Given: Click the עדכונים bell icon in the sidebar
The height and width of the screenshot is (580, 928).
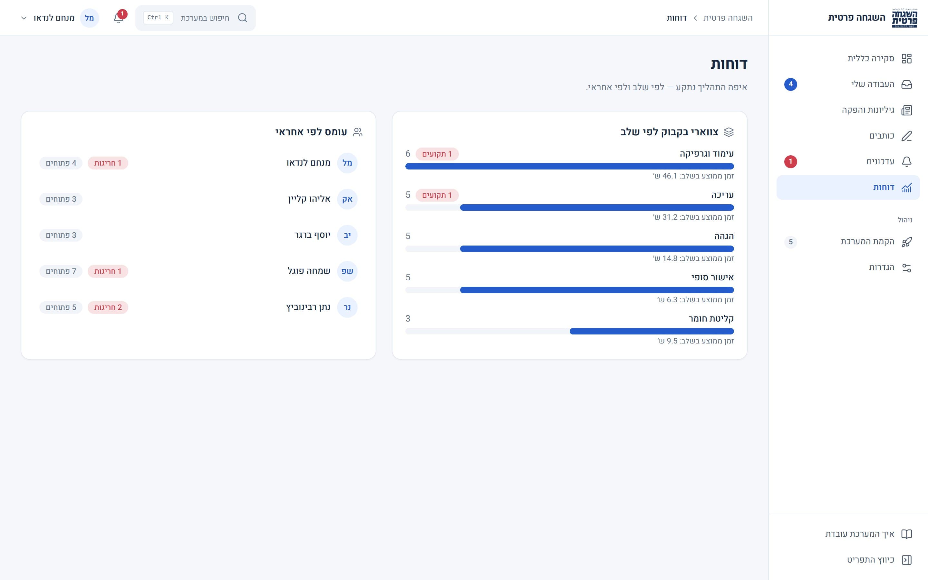Looking at the screenshot, I should [x=906, y=161].
